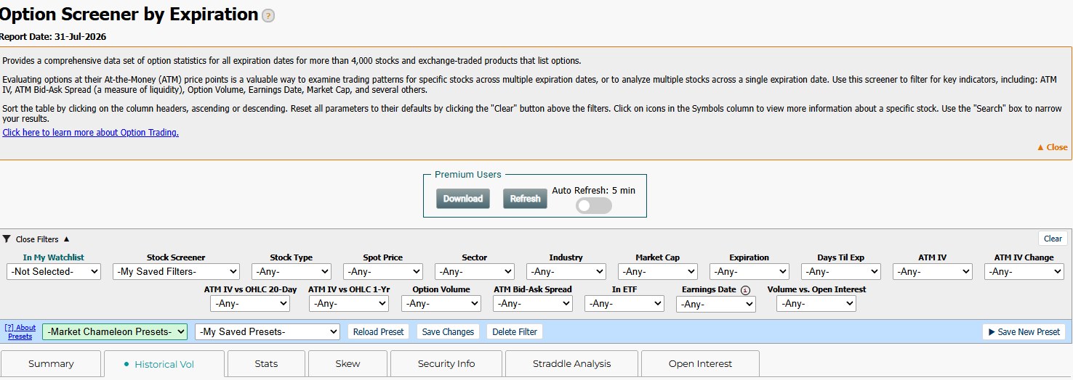
Task: Open the About Presets help link
Action: point(20,332)
